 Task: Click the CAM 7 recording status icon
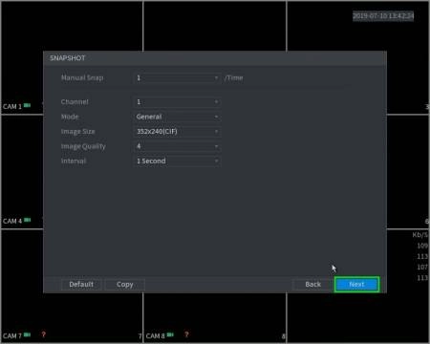pos(27,334)
